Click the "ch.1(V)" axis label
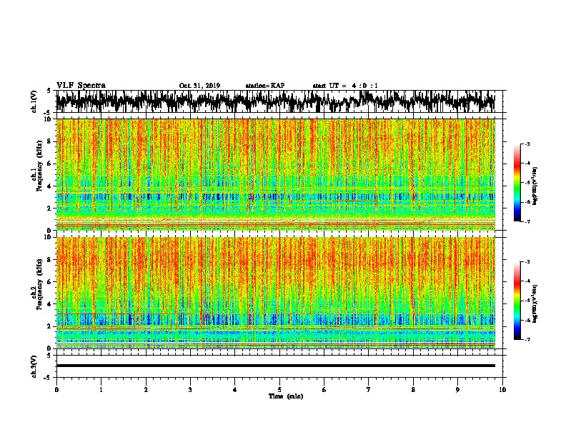 pyautogui.click(x=34, y=101)
